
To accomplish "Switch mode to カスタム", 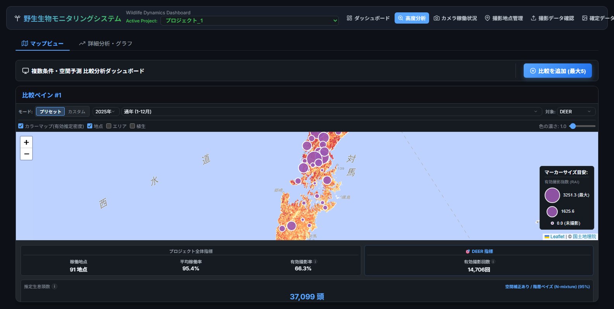I will (x=77, y=111).
